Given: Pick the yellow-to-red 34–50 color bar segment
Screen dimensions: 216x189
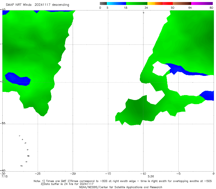Looking at the screenshot, I should click(160, 3).
